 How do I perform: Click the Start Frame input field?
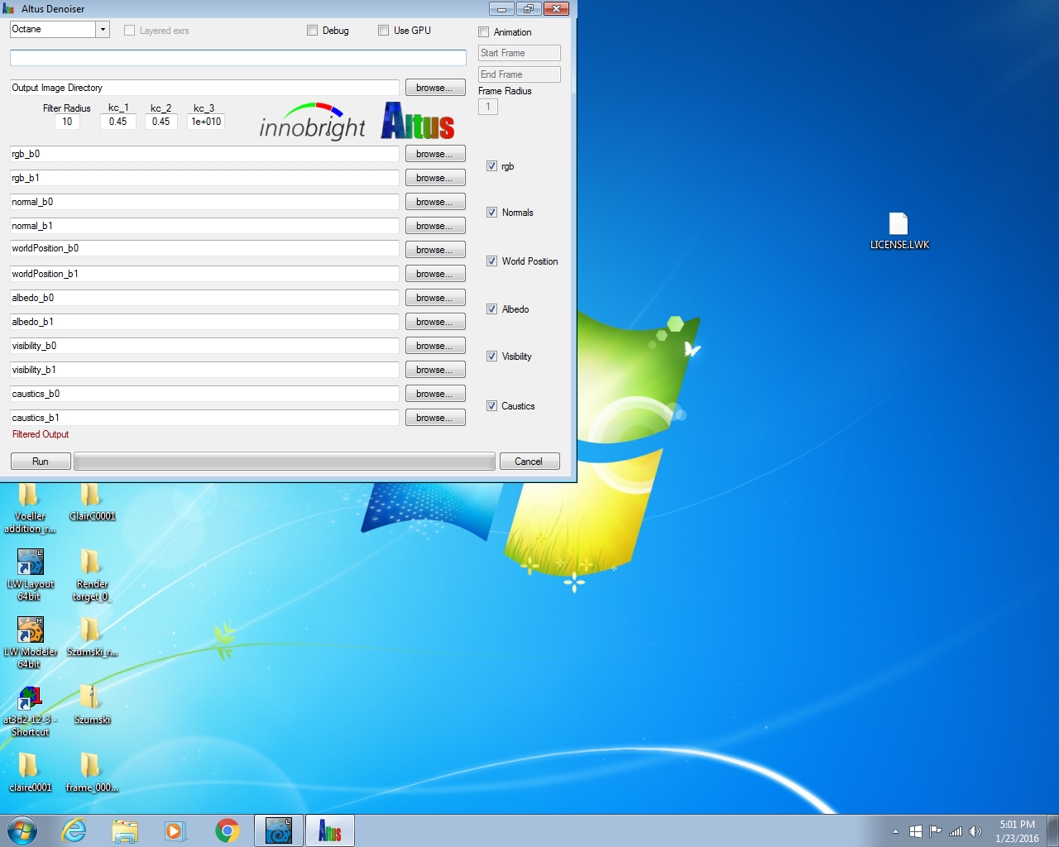coord(520,53)
